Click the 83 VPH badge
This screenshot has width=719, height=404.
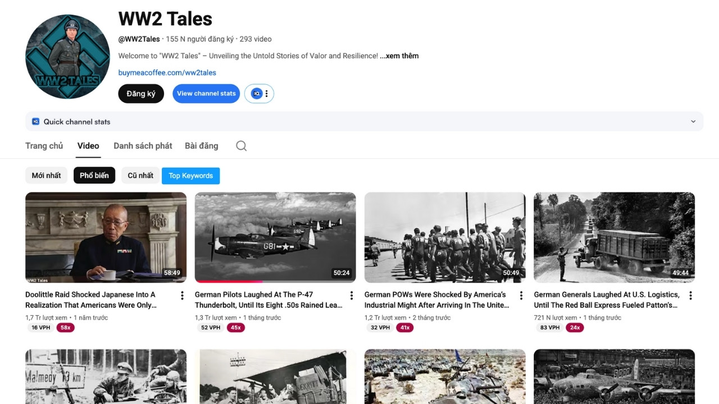[550, 328]
